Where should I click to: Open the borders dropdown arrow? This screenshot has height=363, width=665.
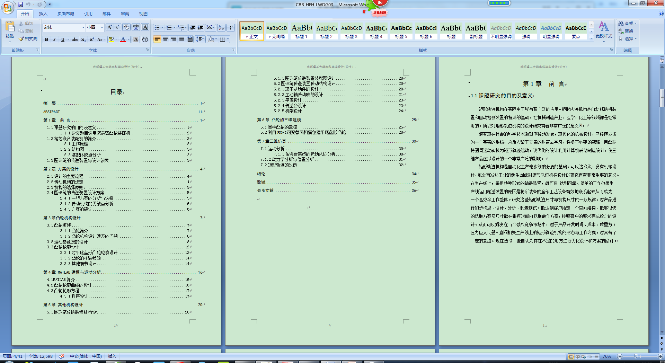coord(228,39)
